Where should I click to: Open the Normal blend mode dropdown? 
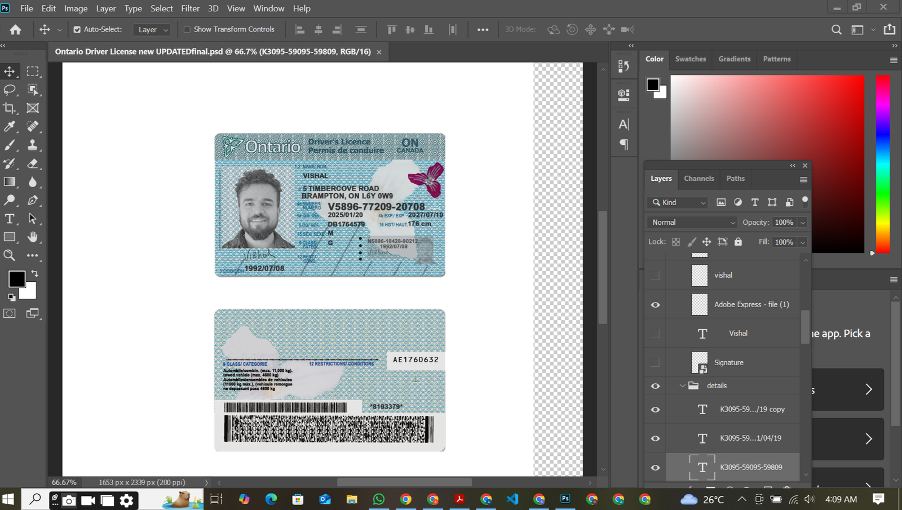coord(692,223)
